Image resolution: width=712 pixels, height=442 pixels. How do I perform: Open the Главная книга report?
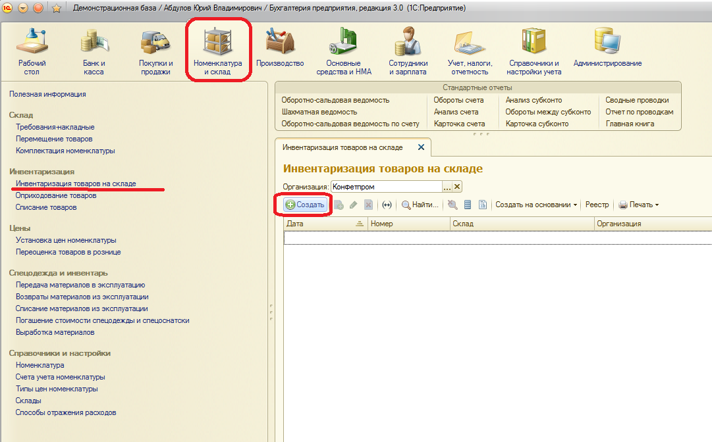630,124
